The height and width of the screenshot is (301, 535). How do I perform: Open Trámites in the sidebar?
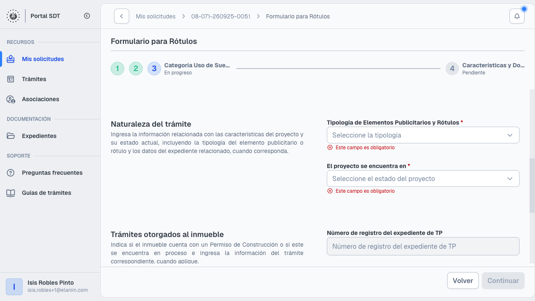50,79
